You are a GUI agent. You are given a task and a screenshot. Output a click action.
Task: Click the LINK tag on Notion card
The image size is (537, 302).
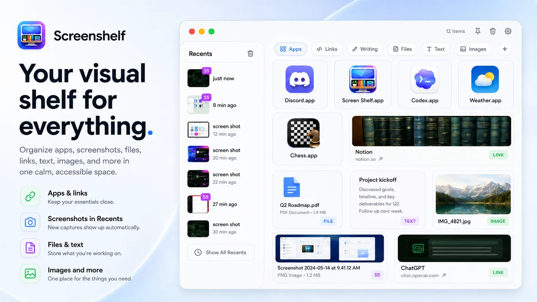(x=498, y=155)
